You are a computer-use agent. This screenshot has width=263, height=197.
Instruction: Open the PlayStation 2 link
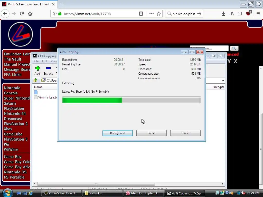coord(16,124)
